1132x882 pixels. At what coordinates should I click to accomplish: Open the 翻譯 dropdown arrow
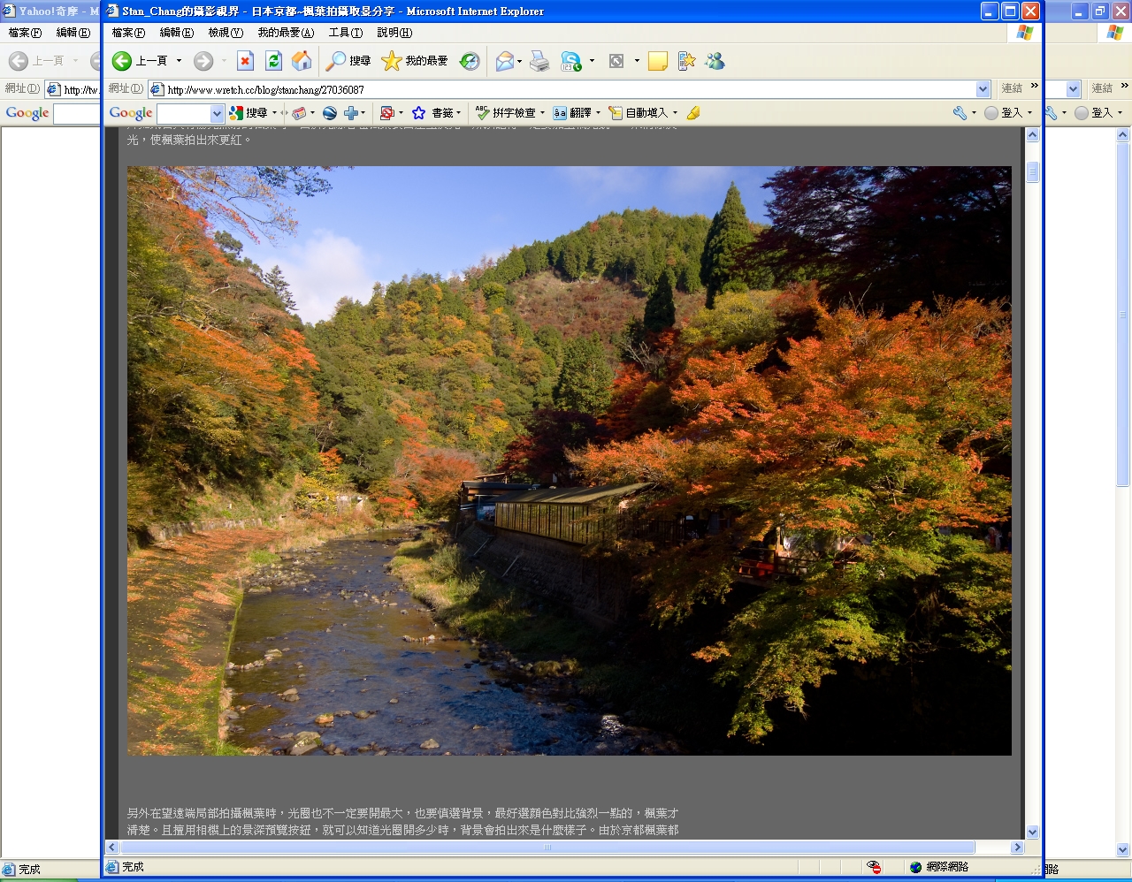tap(598, 113)
